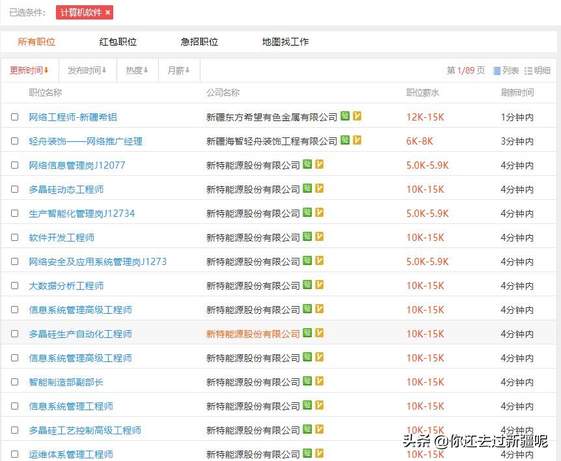561x461 pixels.
Task: Switch to the 红包职位 tab
Action: (117, 41)
